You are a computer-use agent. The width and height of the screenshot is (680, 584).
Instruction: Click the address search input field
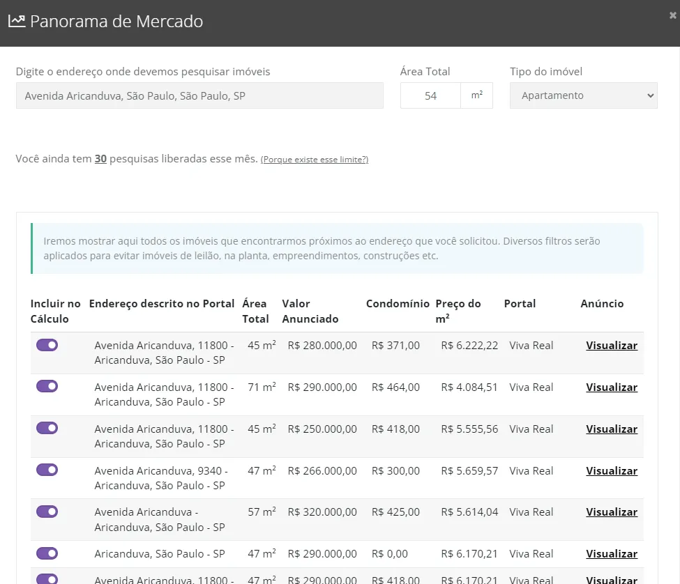(199, 95)
